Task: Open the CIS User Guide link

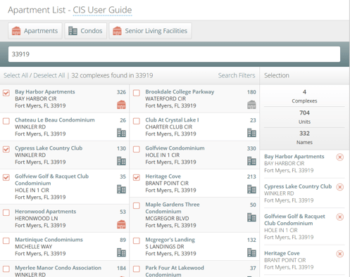Action: 102,10
